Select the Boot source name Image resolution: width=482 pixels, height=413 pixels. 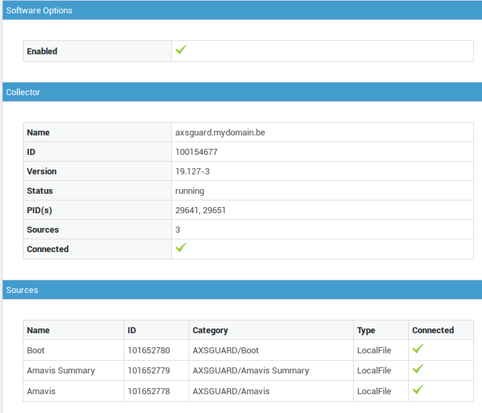[36, 351]
